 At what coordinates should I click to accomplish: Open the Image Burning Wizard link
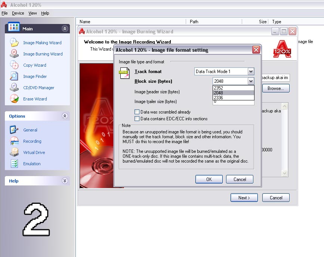coord(43,54)
